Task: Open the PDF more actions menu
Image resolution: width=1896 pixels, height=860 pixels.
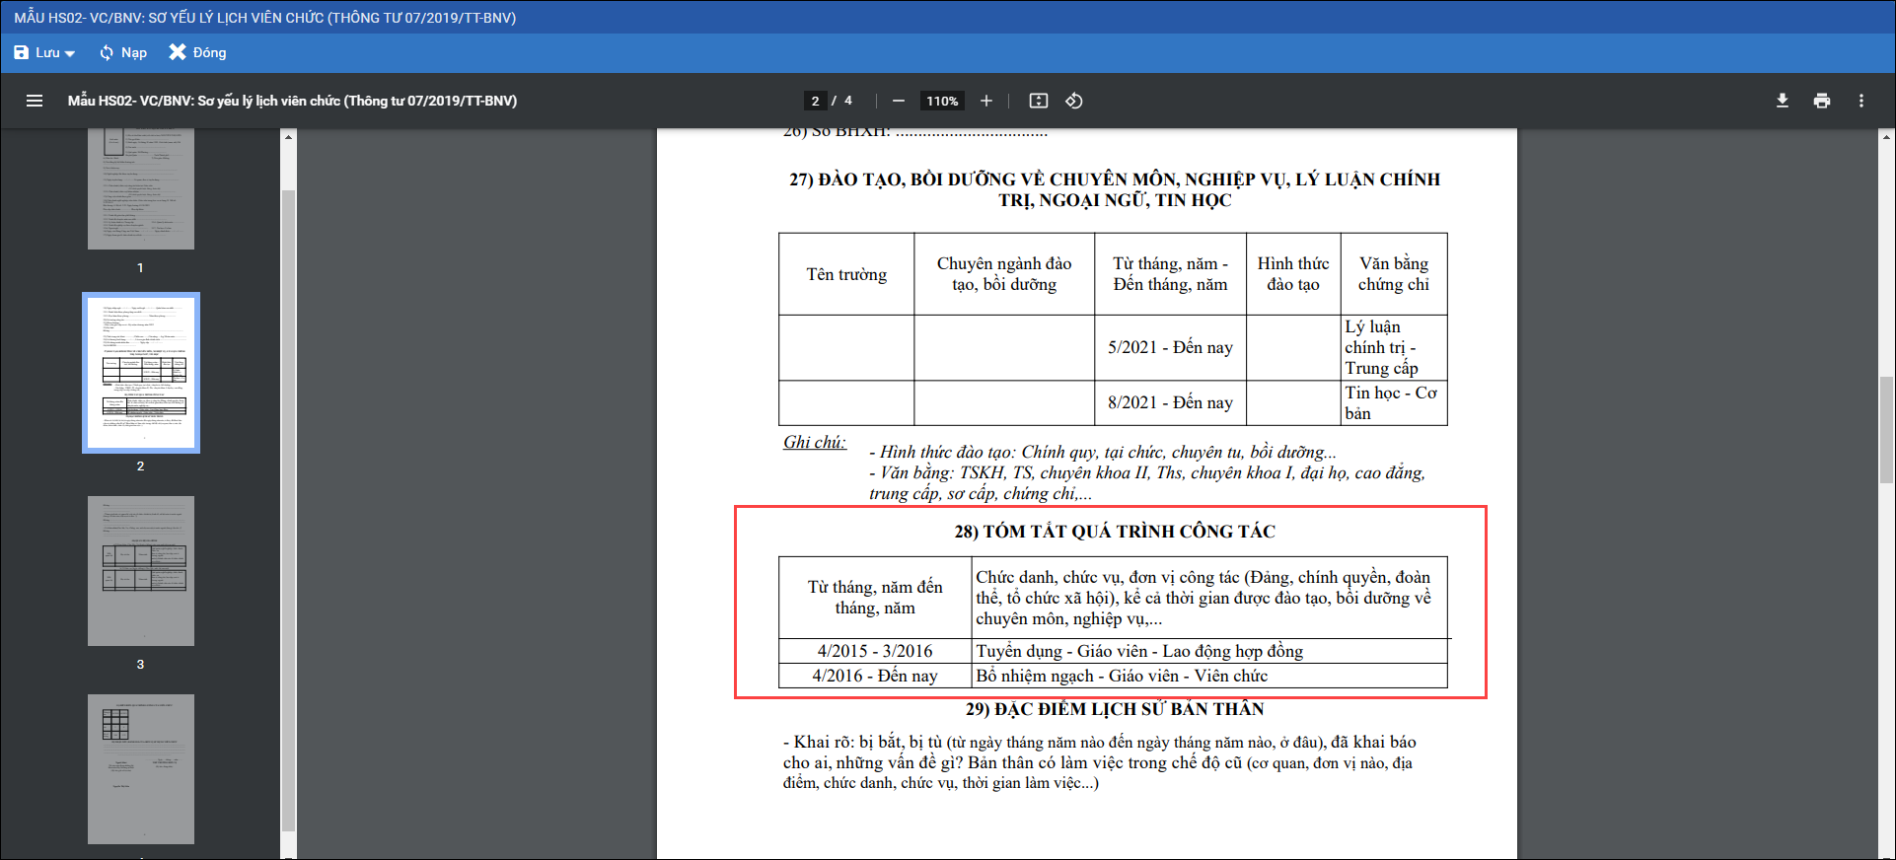Action: [x=1860, y=101]
